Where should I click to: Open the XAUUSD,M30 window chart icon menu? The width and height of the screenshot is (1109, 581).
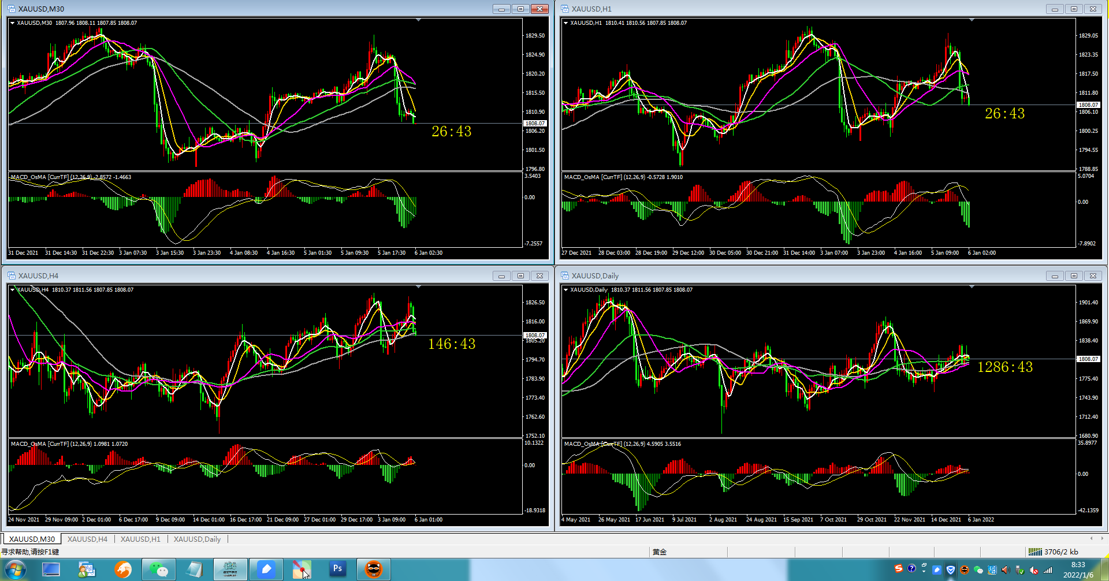click(11, 9)
